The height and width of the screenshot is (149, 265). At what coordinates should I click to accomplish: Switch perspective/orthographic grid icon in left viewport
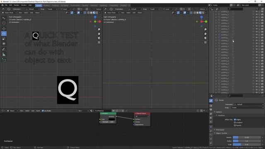tap(99, 42)
